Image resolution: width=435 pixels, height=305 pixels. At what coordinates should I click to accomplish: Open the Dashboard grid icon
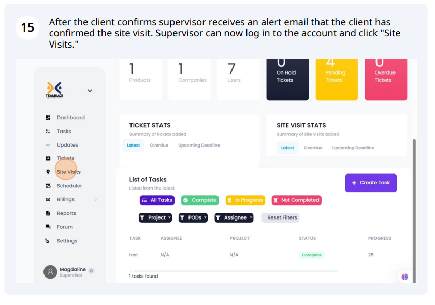pos(48,118)
